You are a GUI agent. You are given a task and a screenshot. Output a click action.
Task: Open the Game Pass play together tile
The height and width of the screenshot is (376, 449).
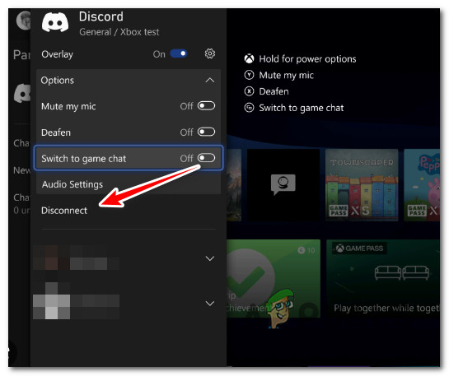[x=383, y=278]
